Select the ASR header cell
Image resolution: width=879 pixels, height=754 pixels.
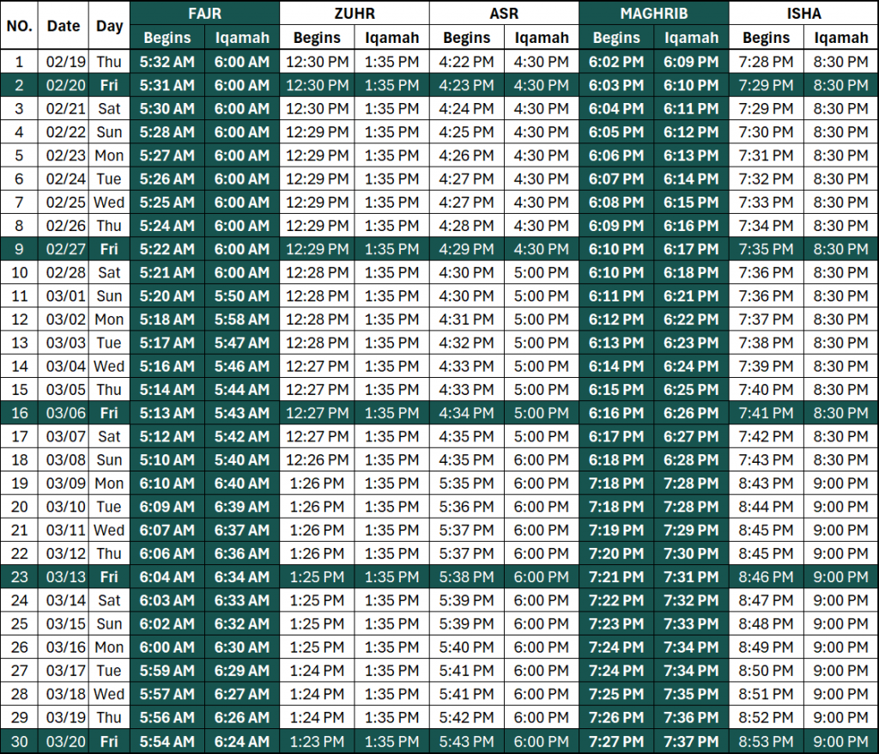point(504,13)
